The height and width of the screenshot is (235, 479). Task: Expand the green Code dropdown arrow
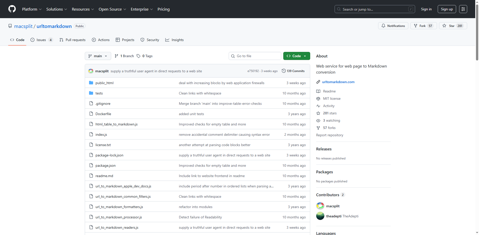point(305,56)
